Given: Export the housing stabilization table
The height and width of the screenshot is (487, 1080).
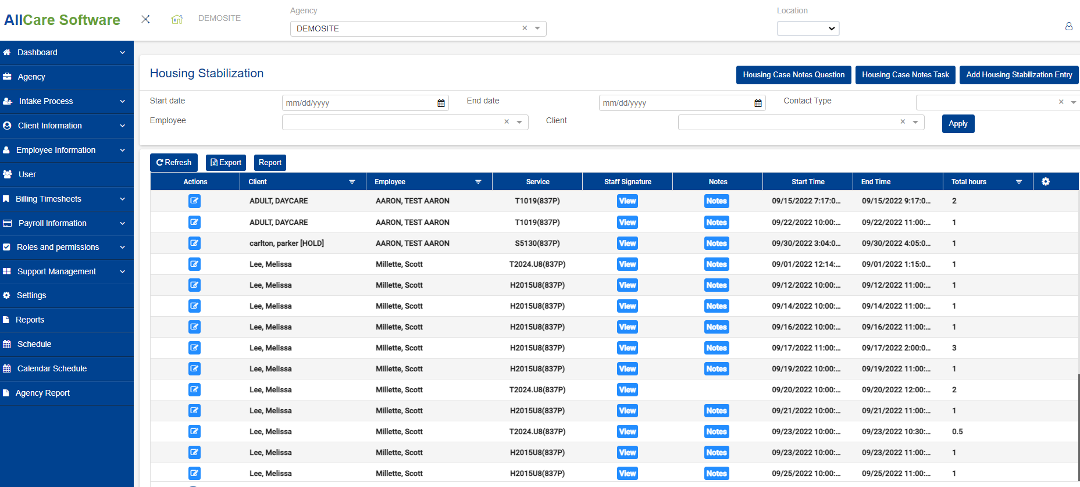Looking at the screenshot, I should coord(226,163).
